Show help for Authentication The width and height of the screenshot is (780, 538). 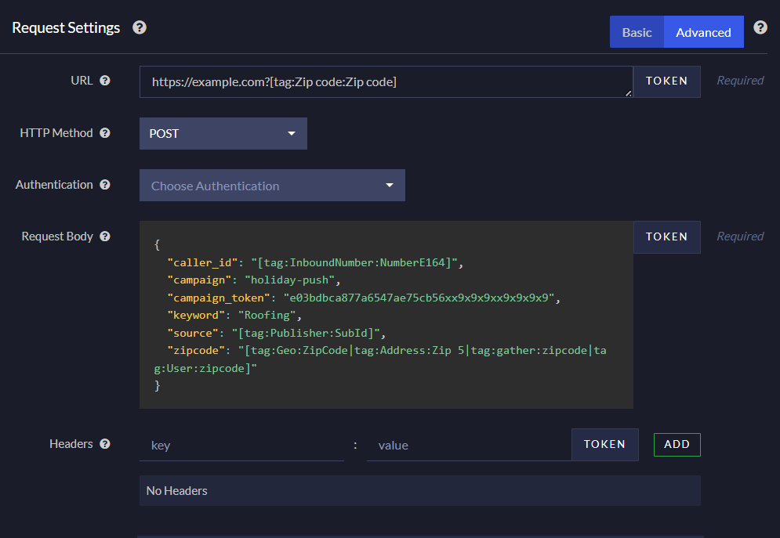tap(104, 185)
